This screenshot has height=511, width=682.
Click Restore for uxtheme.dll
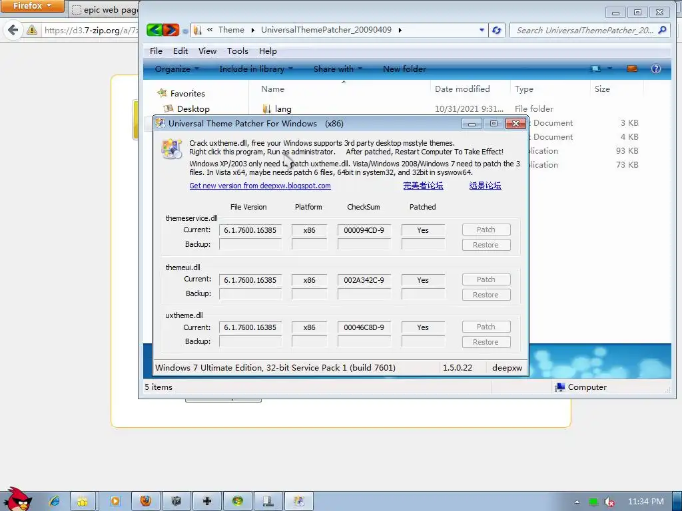coord(486,343)
